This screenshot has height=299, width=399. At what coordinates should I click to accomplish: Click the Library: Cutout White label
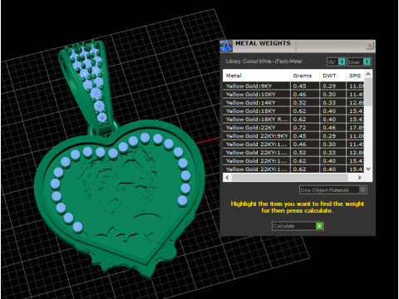point(264,61)
